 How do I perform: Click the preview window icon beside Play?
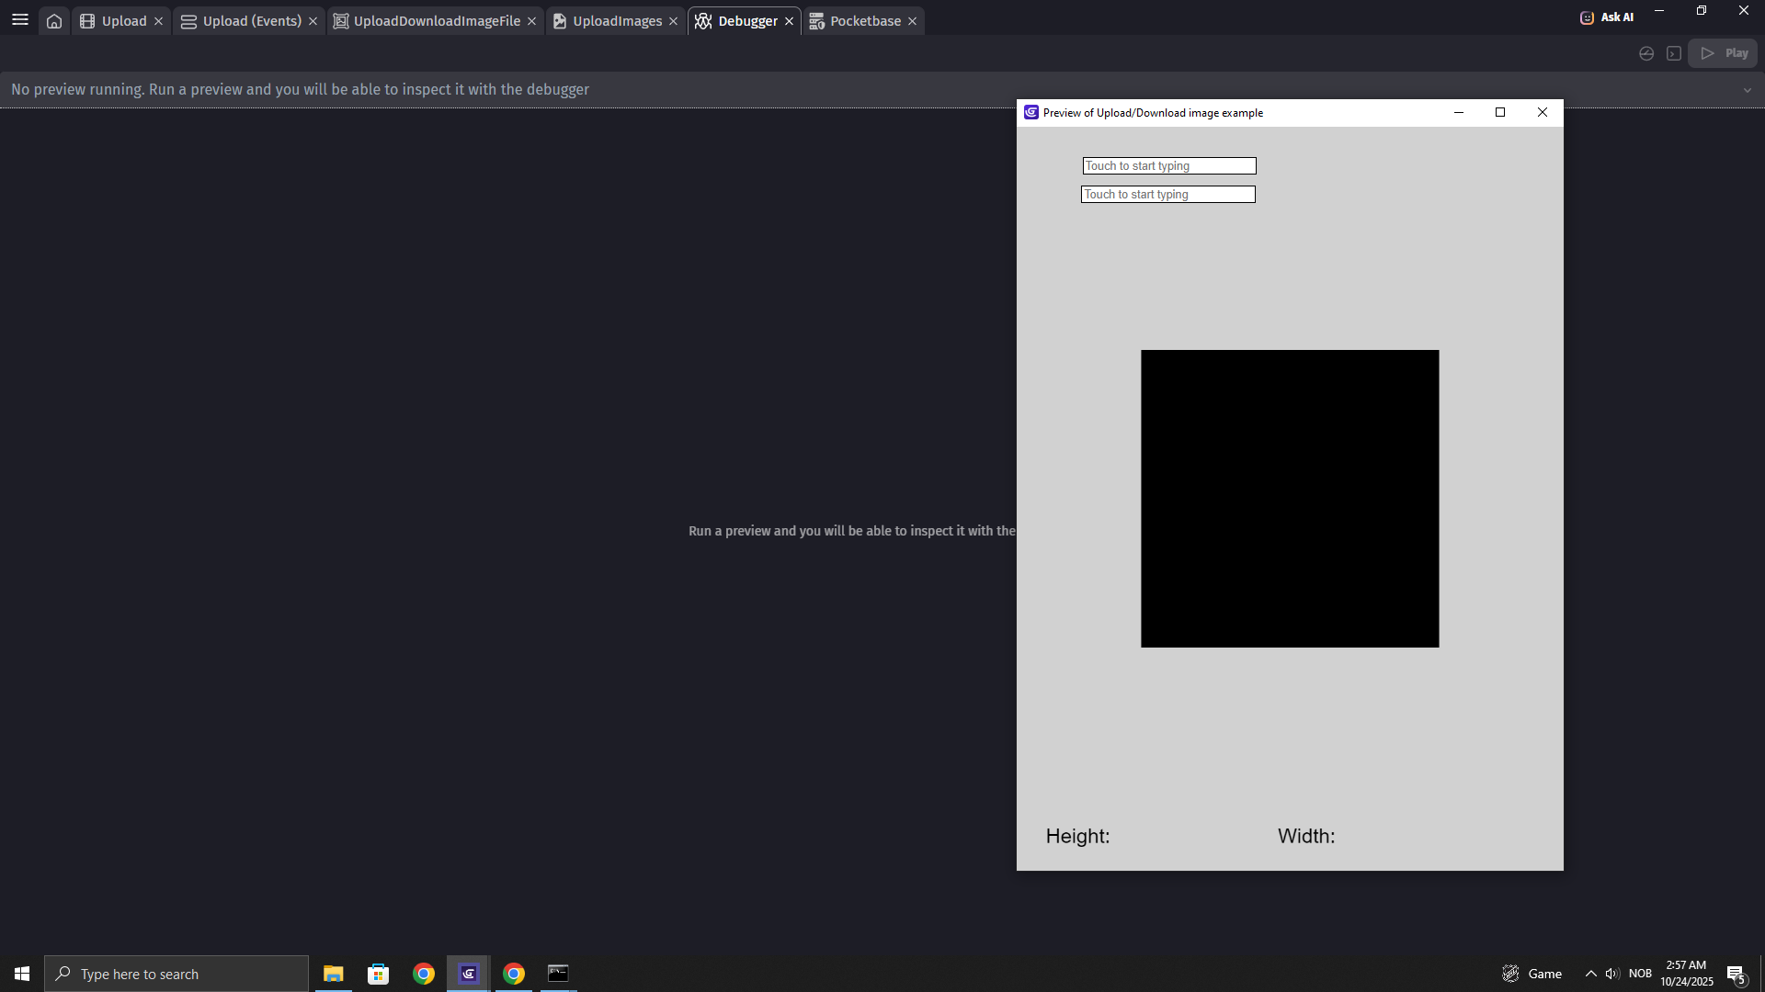tap(1674, 53)
